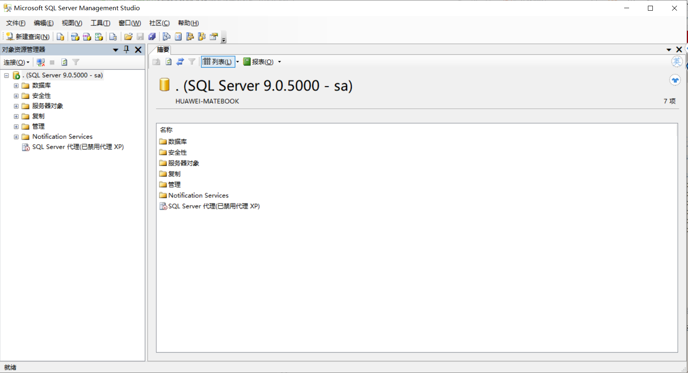This screenshot has width=688, height=373.
Task: Click the Open File folder icon
Action: pyautogui.click(x=128, y=37)
